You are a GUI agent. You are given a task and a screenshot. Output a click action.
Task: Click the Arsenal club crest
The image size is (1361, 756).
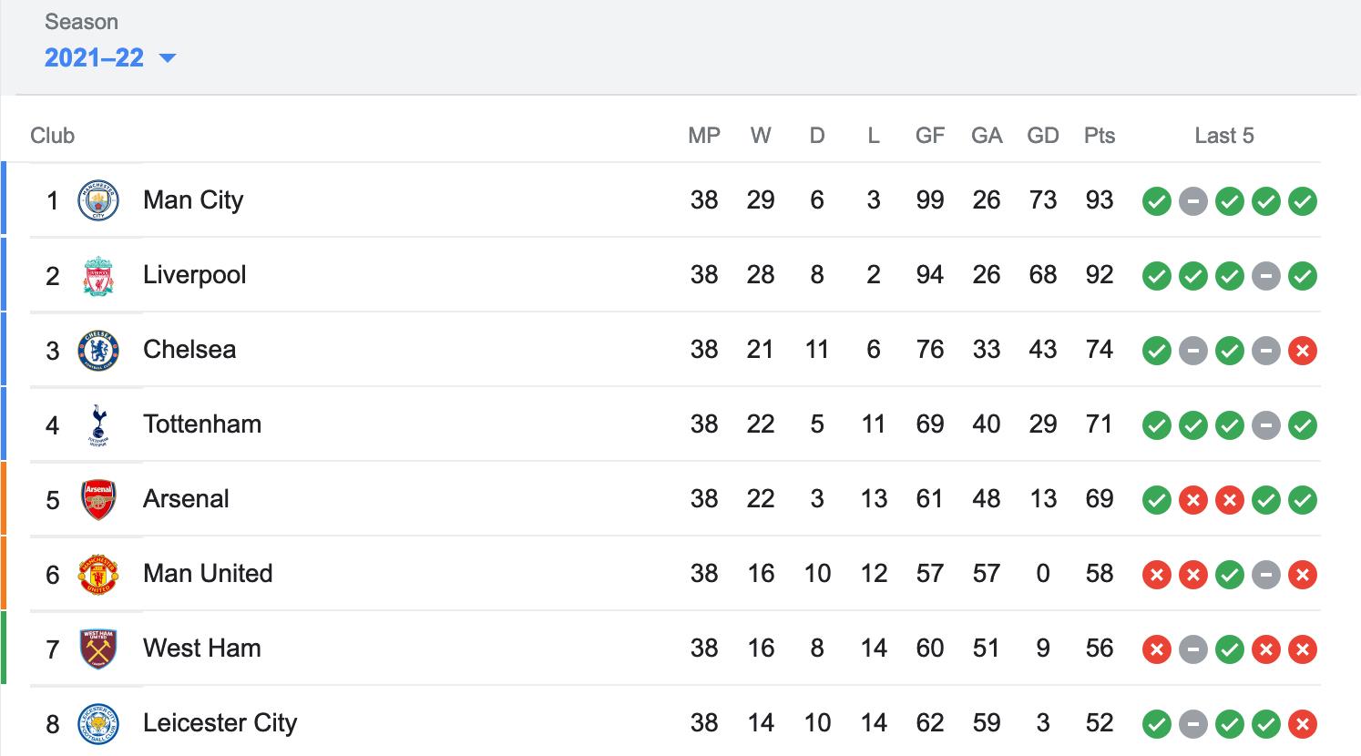tap(98, 499)
